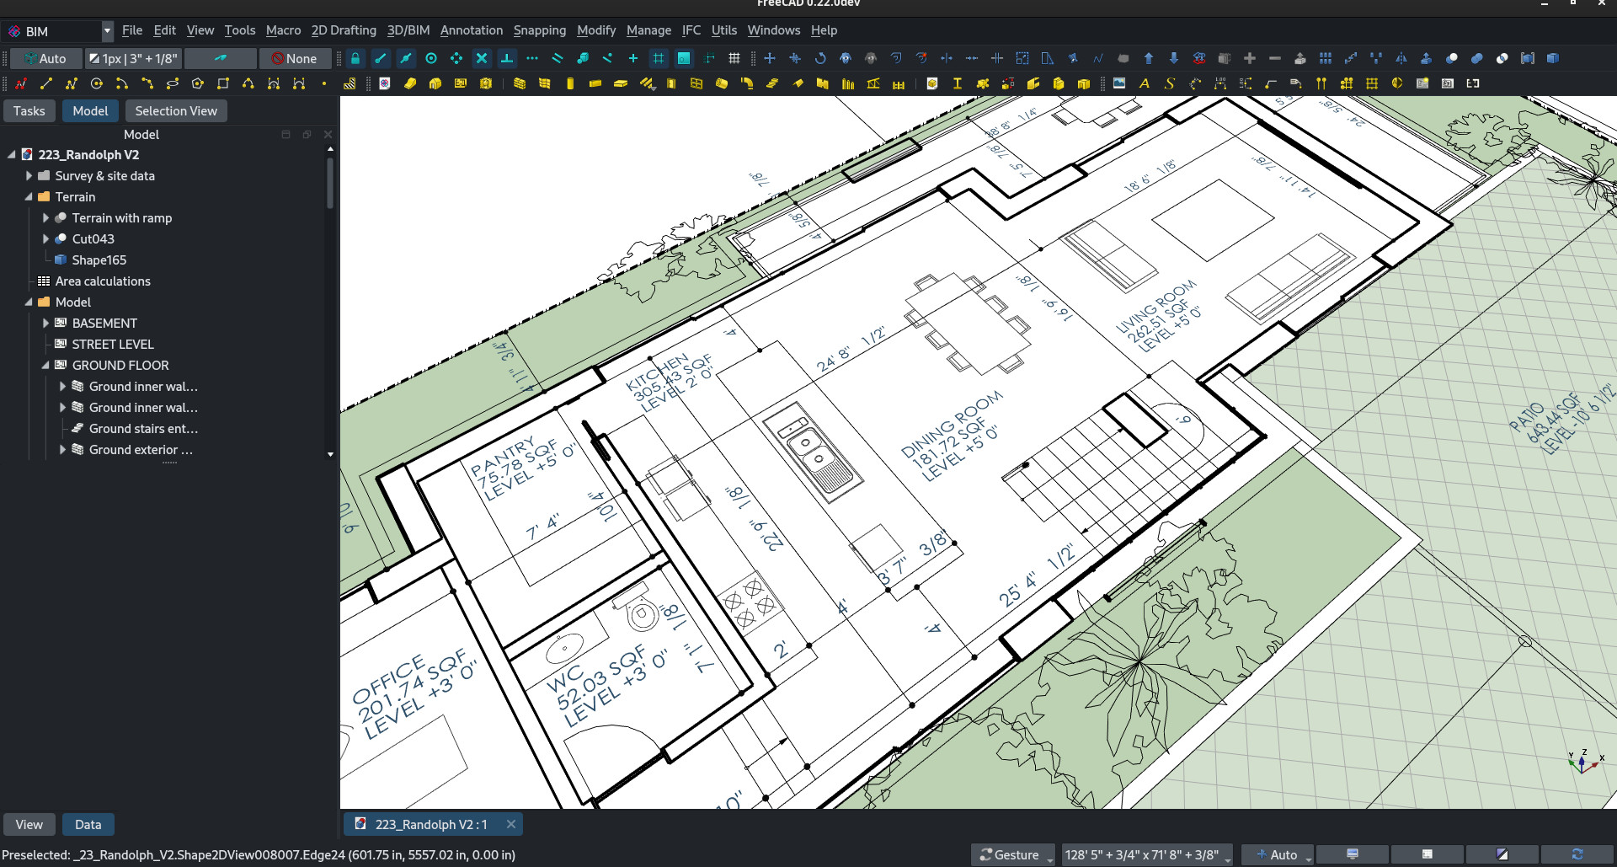Select the Door tool
This screenshot has height=867, width=1617.
click(x=671, y=83)
